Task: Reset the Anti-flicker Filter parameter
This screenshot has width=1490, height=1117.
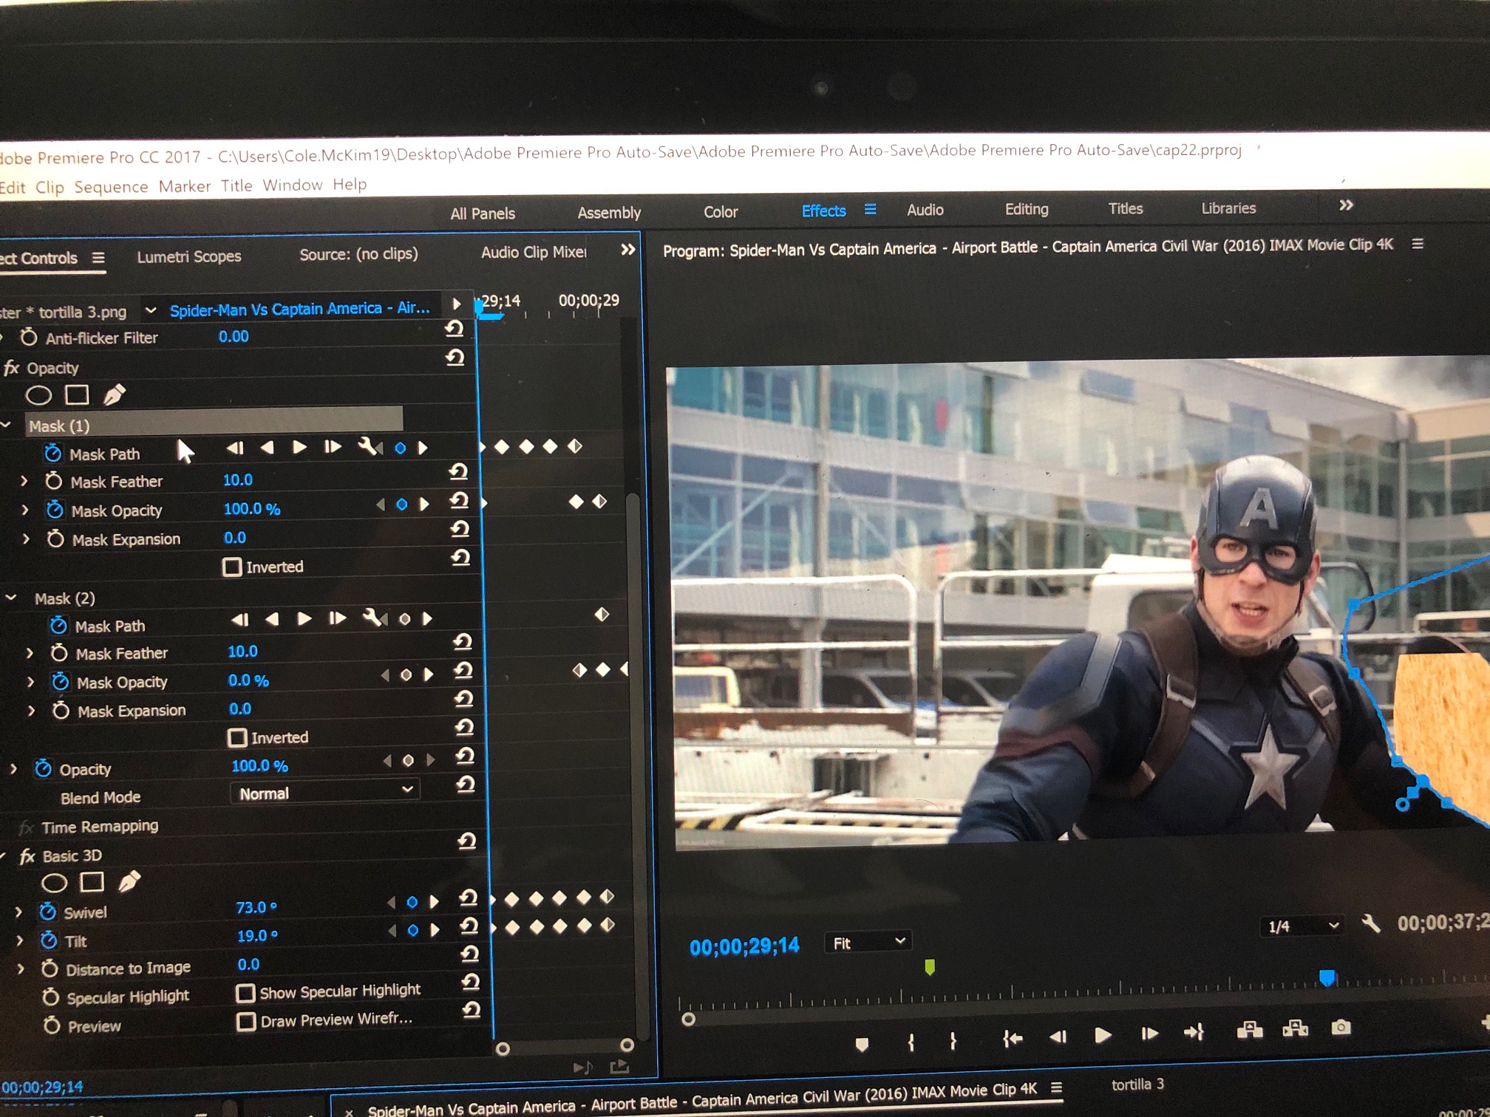Action: pyautogui.click(x=454, y=329)
